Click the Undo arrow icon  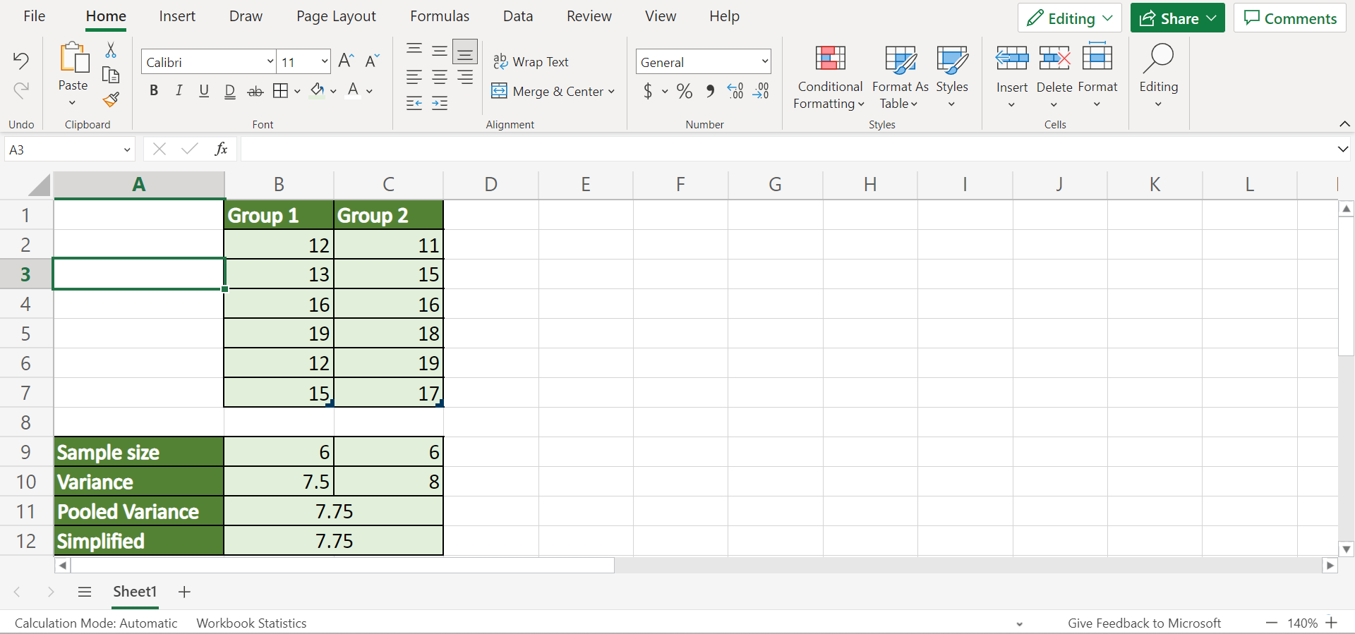click(21, 61)
